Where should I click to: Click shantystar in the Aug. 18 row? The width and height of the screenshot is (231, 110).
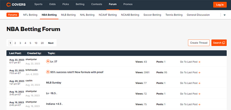pyautogui.click(x=31, y=102)
